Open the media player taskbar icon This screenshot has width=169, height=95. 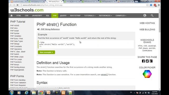tap(19, 93)
